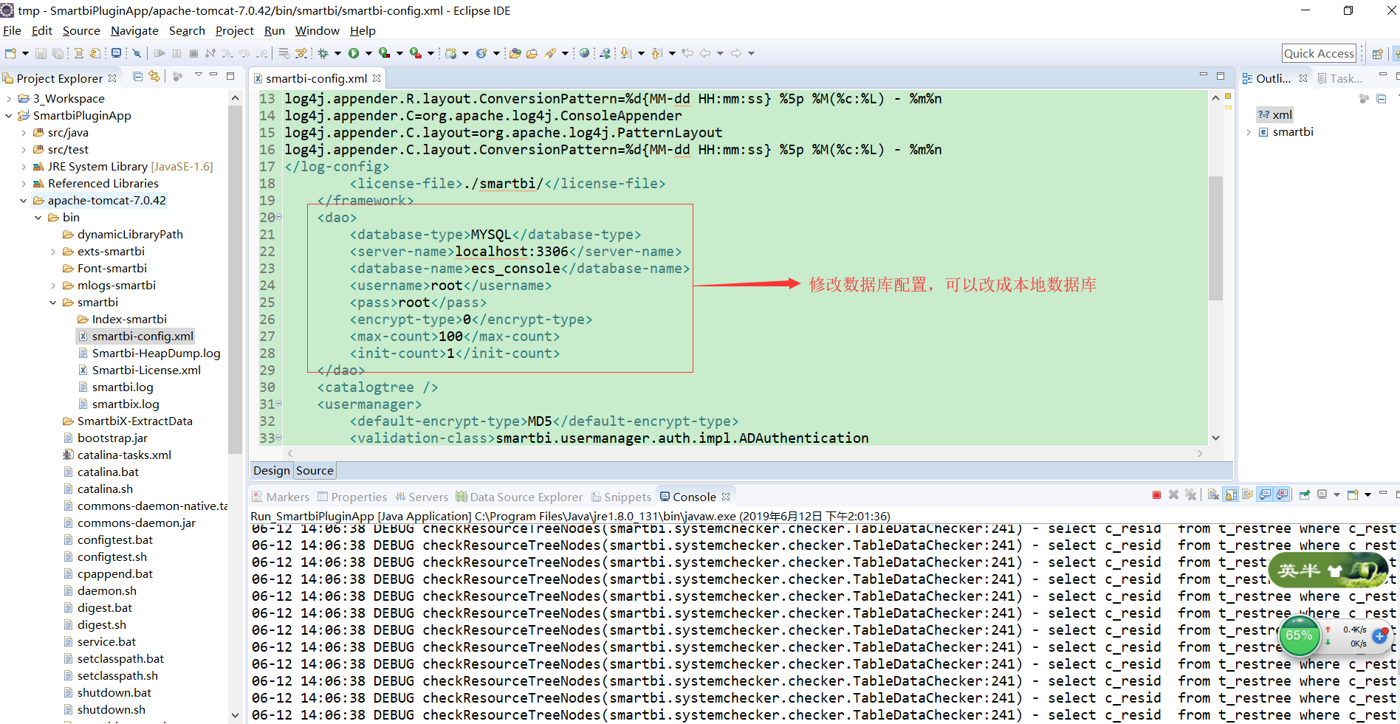Click the Pin Console icon
1400x724 pixels.
(1305, 495)
